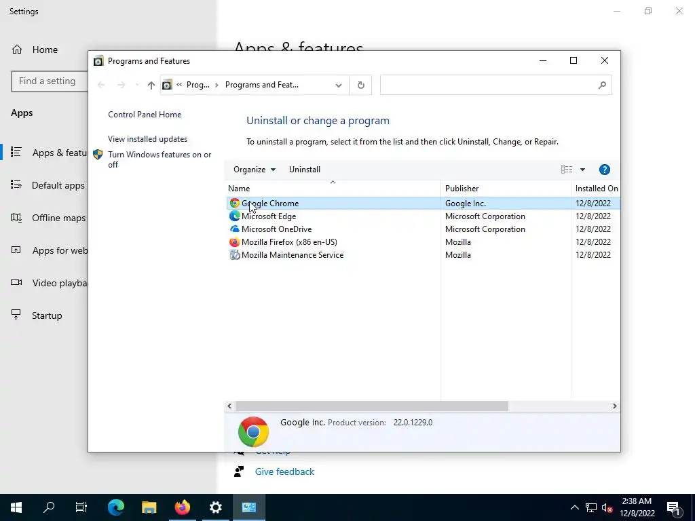The height and width of the screenshot is (521, 695).
Task: Click the search magnifier in Programs and Features
Action: click(601, 85)
